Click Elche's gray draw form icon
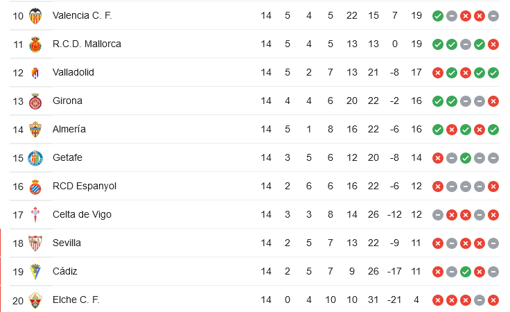Screen dimensions: 510x312 click(480, 300)
